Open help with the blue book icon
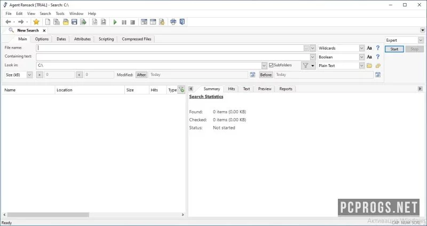 coord(182,22)
